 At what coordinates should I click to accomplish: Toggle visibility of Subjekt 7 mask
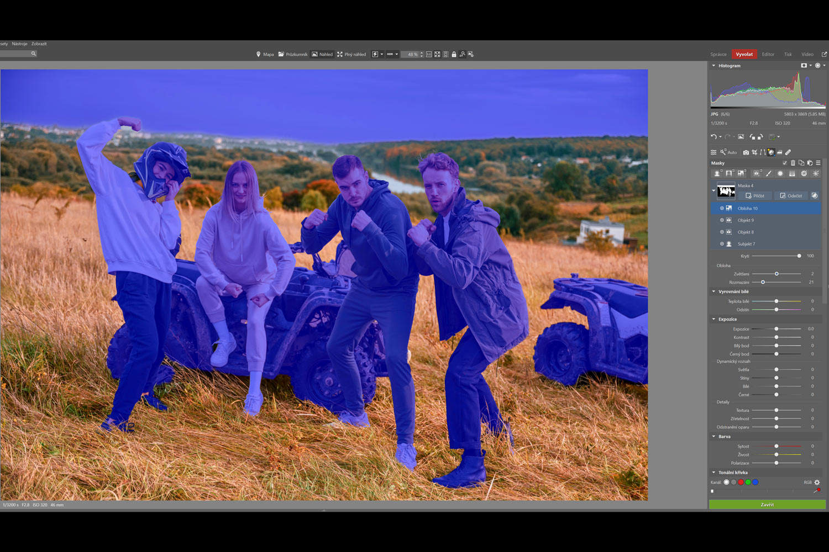722,244
